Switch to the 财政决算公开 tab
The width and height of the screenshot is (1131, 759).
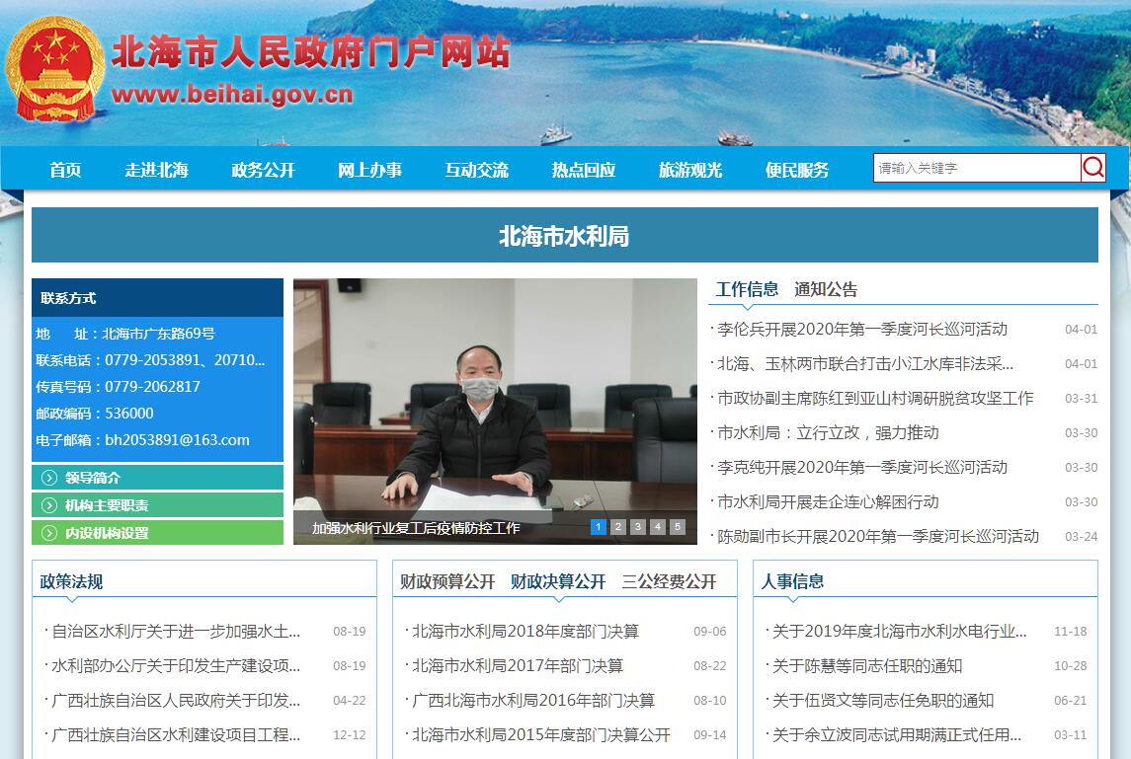558,581
